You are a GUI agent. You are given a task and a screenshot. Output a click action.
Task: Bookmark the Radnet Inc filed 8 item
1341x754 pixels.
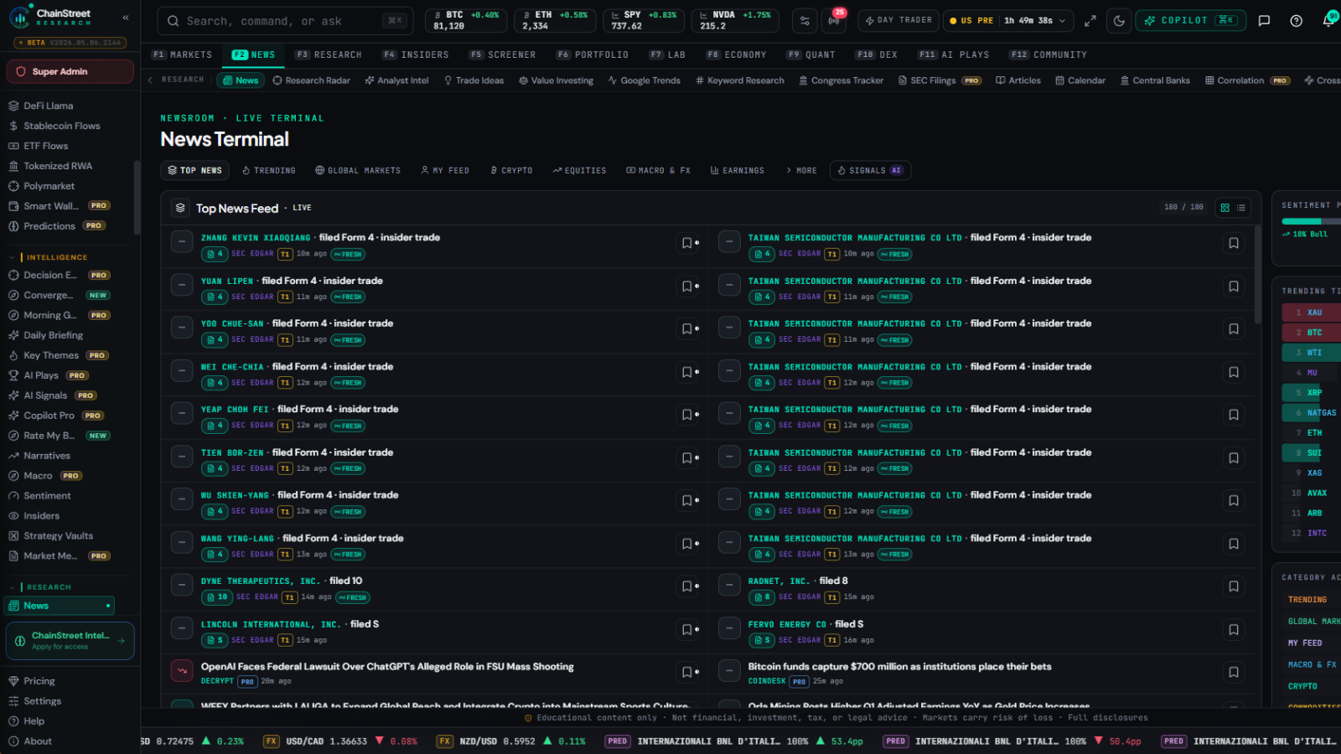point(1234,586)
